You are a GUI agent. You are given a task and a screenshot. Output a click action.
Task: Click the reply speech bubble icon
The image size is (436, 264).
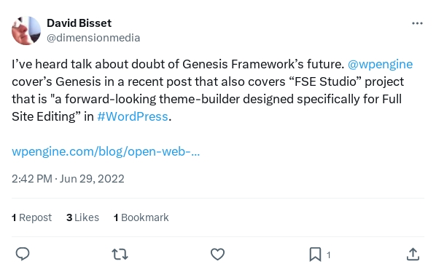[23, 254]
